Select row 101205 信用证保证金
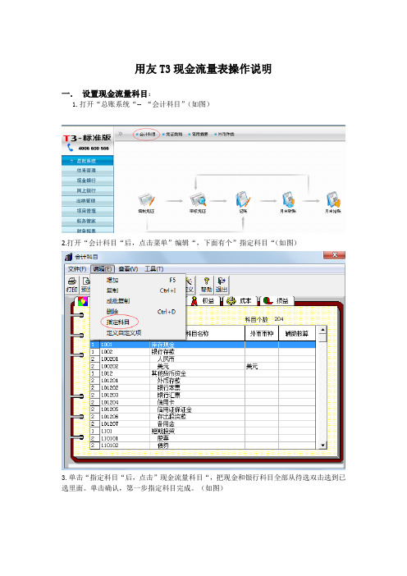This screenshot has height=576, width=407. [203, 409]
